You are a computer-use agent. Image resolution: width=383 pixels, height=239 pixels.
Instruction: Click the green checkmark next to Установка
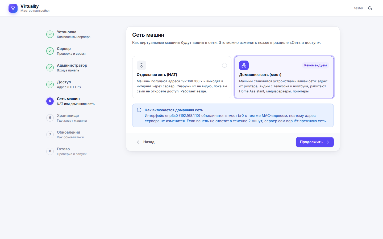click(x=50, y=34)
